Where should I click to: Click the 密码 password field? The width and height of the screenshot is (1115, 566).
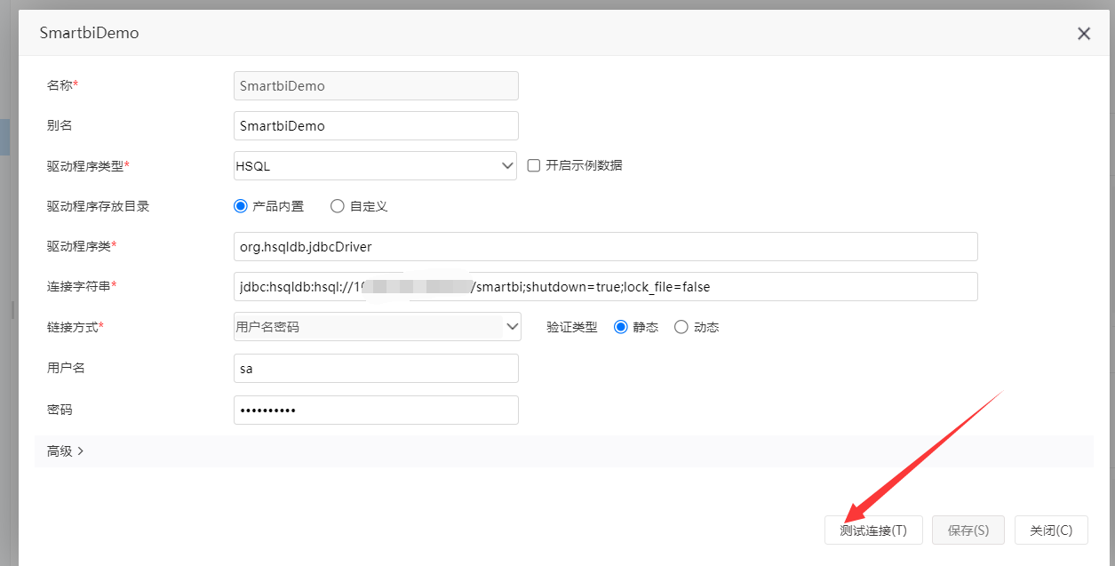coord(376,411)
